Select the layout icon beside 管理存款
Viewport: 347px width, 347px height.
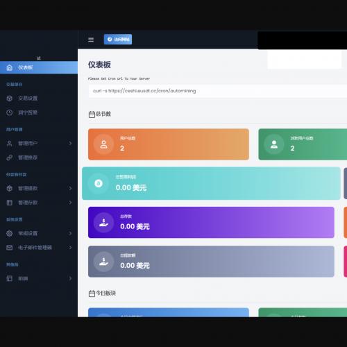10,203
